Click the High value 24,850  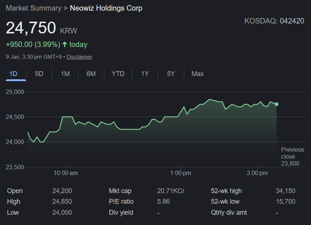coord(62,202)
